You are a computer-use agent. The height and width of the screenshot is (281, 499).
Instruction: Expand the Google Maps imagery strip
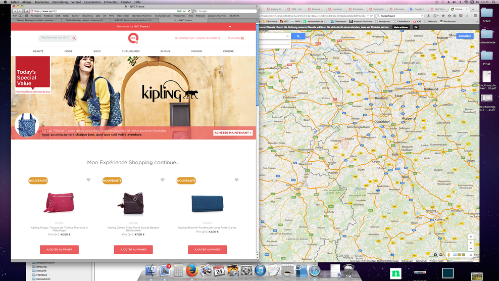point(471,255)
